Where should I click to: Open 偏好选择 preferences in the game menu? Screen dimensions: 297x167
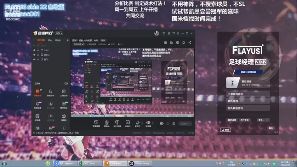tap(232, 120)
